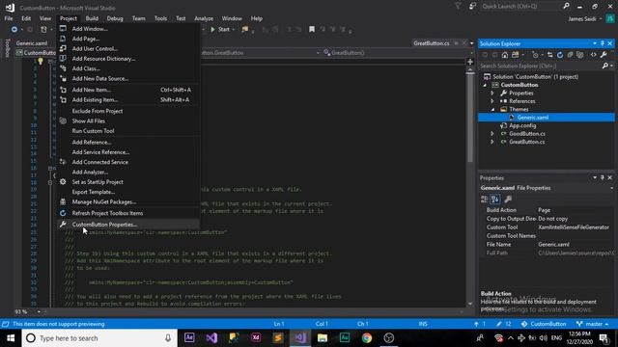618x347 pixels.
Task: Collapse the Themes folder
Action: click(492, 109)
